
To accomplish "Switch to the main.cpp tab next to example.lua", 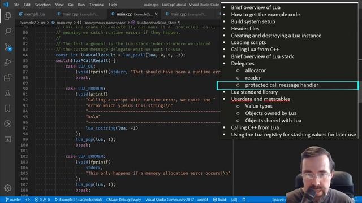I will point(80,14).
